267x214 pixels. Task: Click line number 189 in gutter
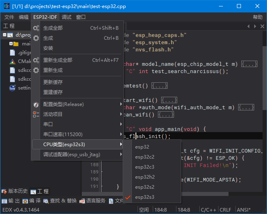[x=94, y=172]
